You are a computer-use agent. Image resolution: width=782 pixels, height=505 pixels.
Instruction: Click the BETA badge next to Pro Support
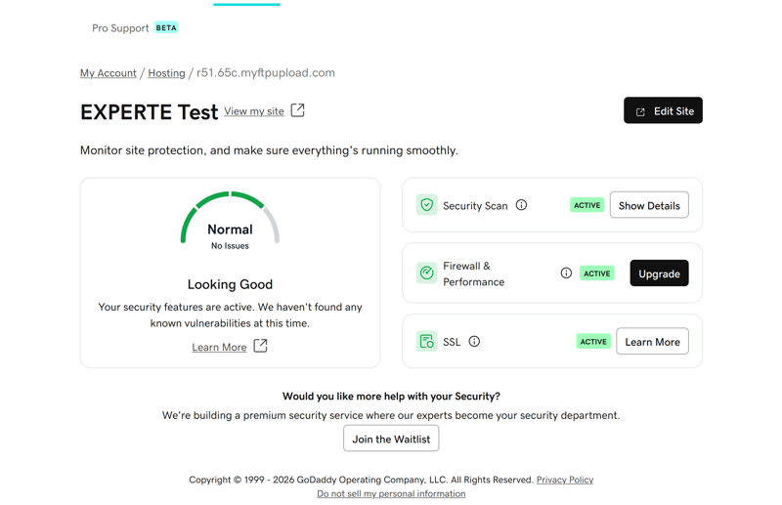166,28
